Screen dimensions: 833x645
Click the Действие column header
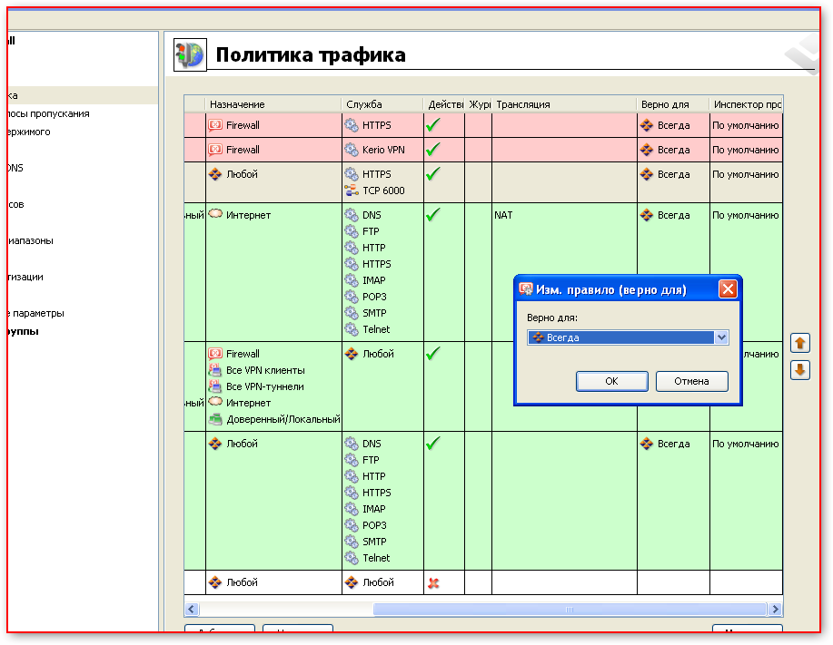coord(444,104)
